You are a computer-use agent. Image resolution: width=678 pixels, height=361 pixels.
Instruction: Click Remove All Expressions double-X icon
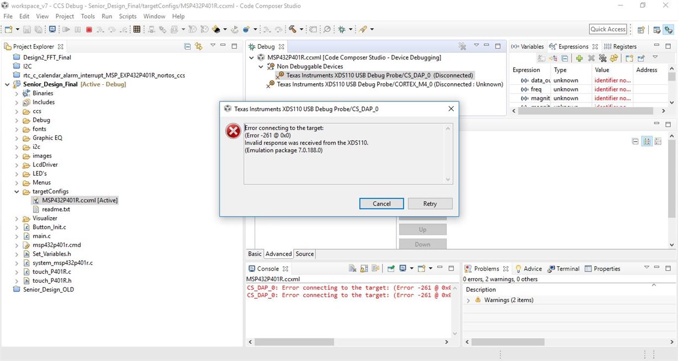pos(602,58)
